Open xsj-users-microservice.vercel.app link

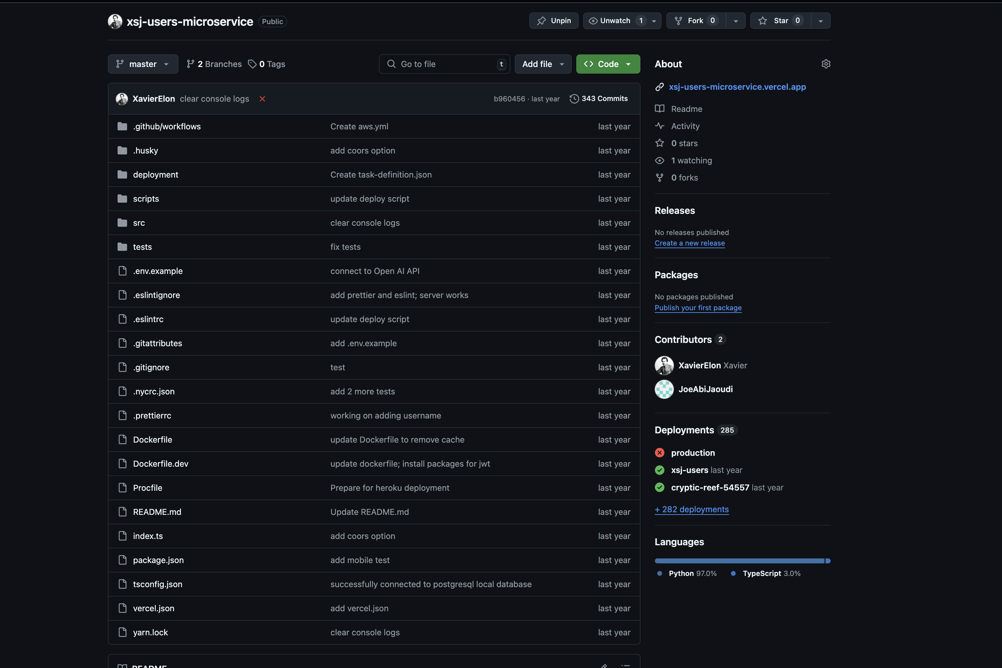click(x=737, y=87)
